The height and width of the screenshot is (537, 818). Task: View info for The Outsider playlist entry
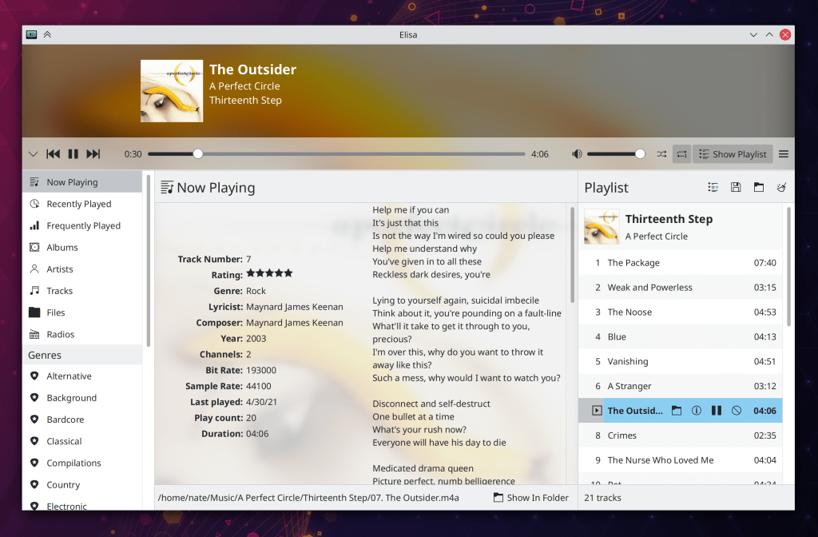coord(696,411)
